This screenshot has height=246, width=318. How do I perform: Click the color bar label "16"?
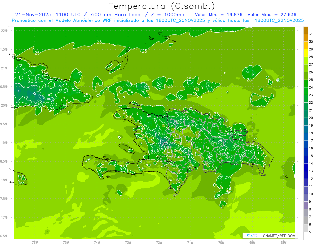311,148
